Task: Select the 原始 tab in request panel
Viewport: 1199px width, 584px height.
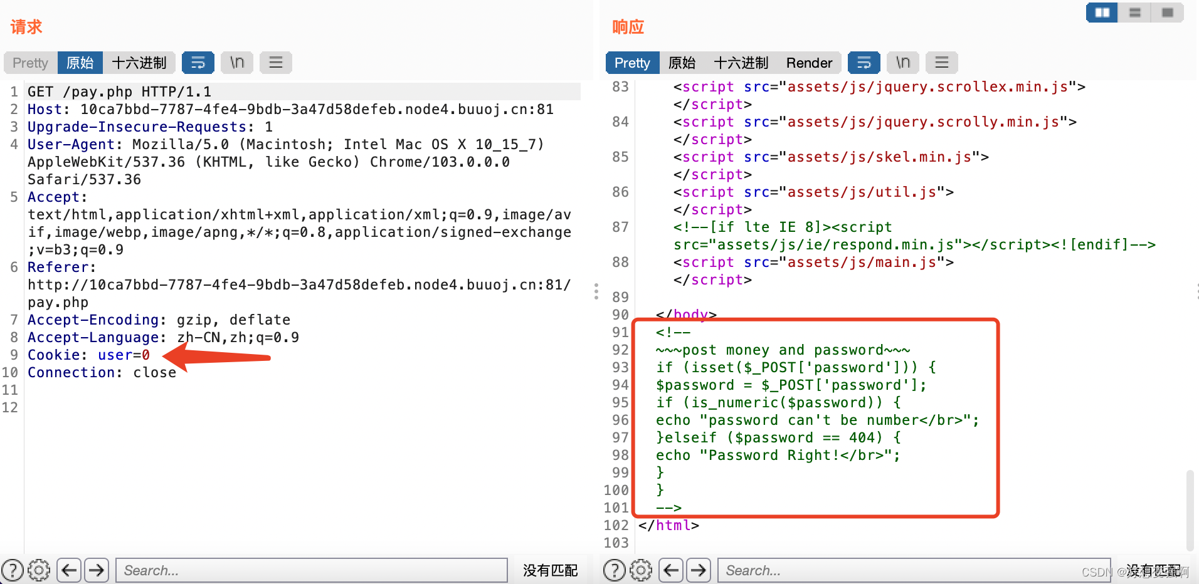Action: [x=80, y=63]
